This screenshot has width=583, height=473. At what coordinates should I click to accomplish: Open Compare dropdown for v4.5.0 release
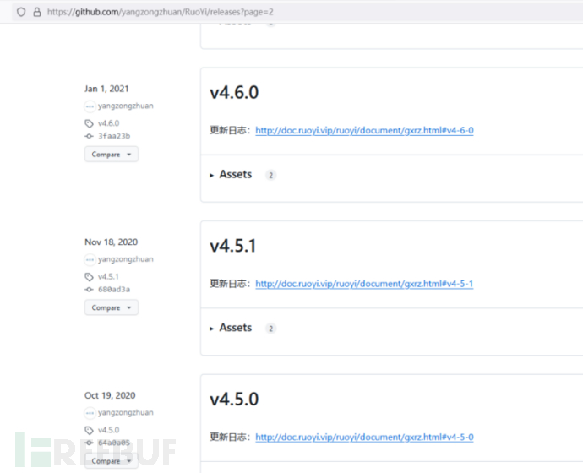[x=111, y=461]
